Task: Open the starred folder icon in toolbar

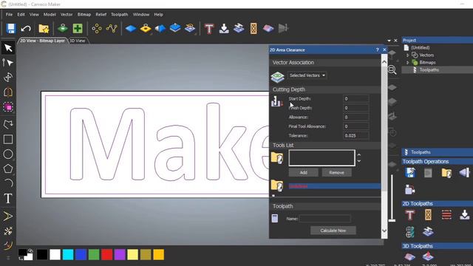Action: (44, 29)
